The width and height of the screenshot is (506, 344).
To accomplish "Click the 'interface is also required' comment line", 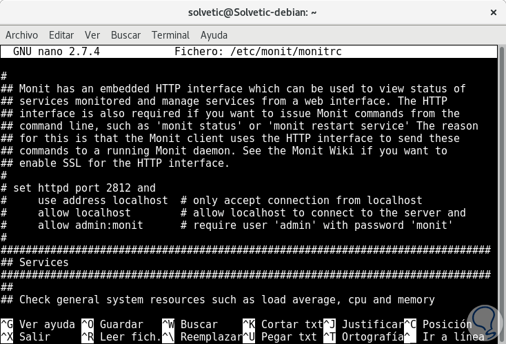I will 230,113.
